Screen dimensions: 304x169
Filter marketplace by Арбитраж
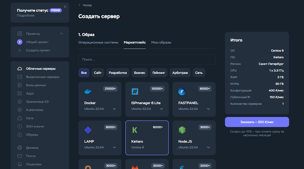click(x=180, y=73)
